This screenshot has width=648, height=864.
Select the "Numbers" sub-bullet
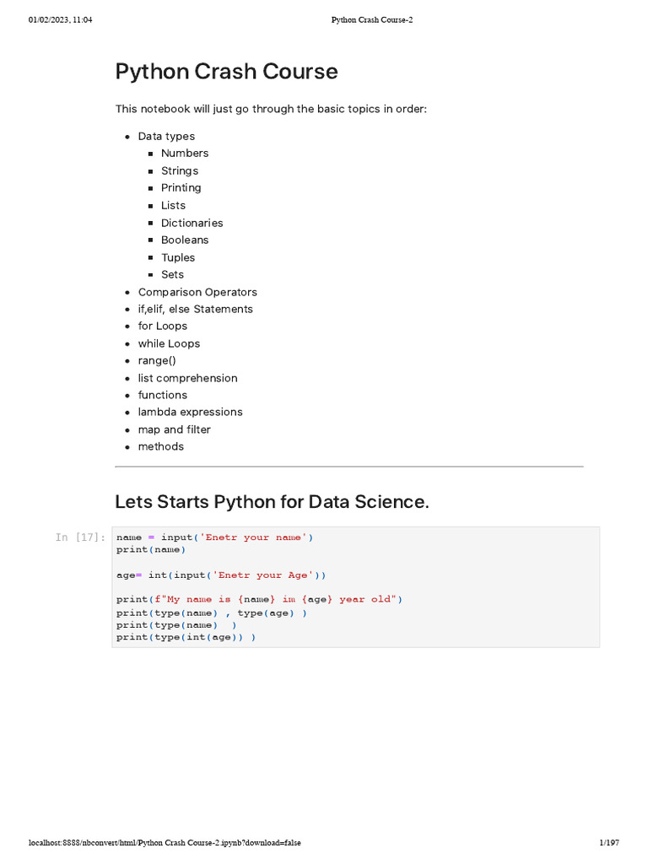point(185,154)
